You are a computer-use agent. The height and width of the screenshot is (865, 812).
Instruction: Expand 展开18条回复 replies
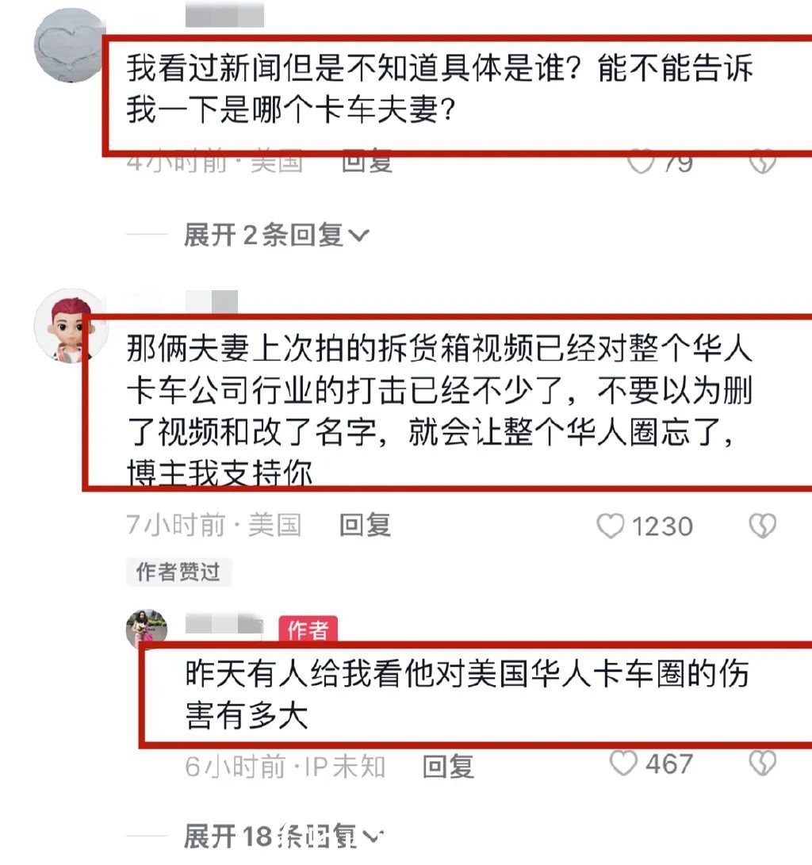tap(282, 836)
